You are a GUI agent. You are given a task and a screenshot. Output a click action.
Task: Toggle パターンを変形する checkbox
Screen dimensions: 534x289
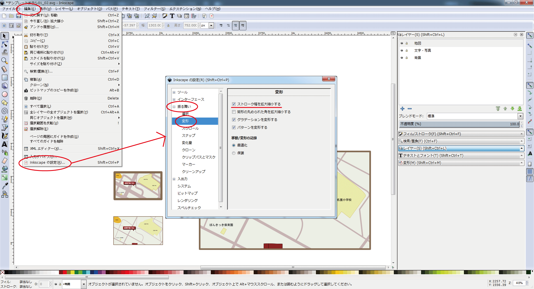click(234, 128)
